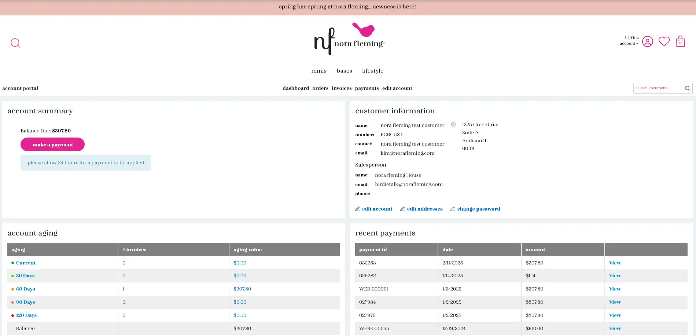
Task: View payment 032353
Action: coord(615,263)
